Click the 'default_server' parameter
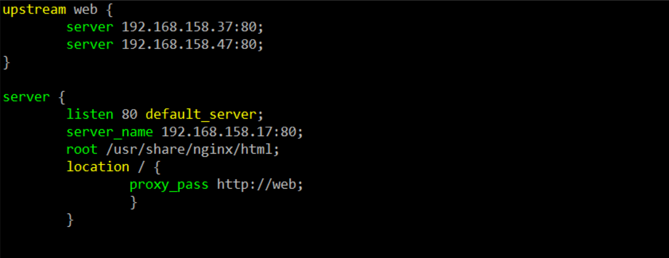 click(201, 115)
